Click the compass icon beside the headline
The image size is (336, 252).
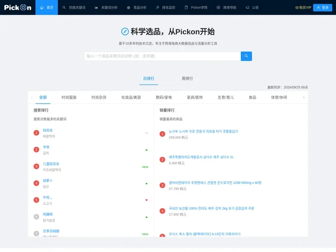(125, 32)
